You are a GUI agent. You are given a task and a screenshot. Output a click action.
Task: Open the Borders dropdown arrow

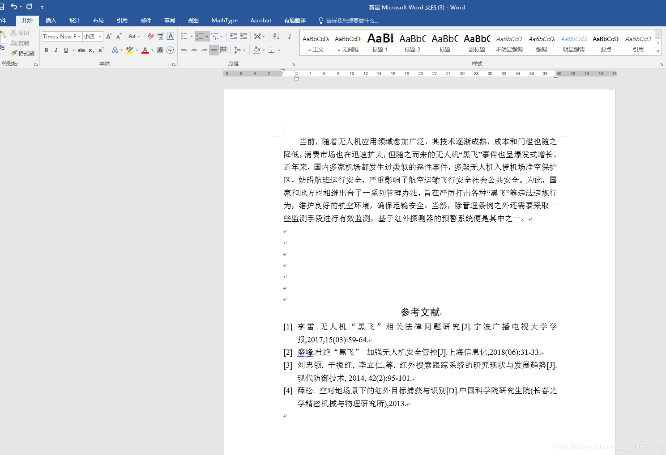point(279,50)
